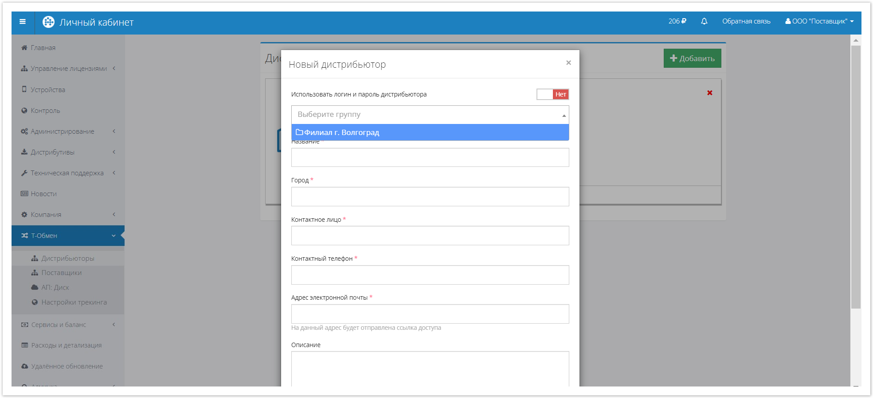Click the Город input field
The width and height of the screenshot is (873, 398).
[430, 197]
